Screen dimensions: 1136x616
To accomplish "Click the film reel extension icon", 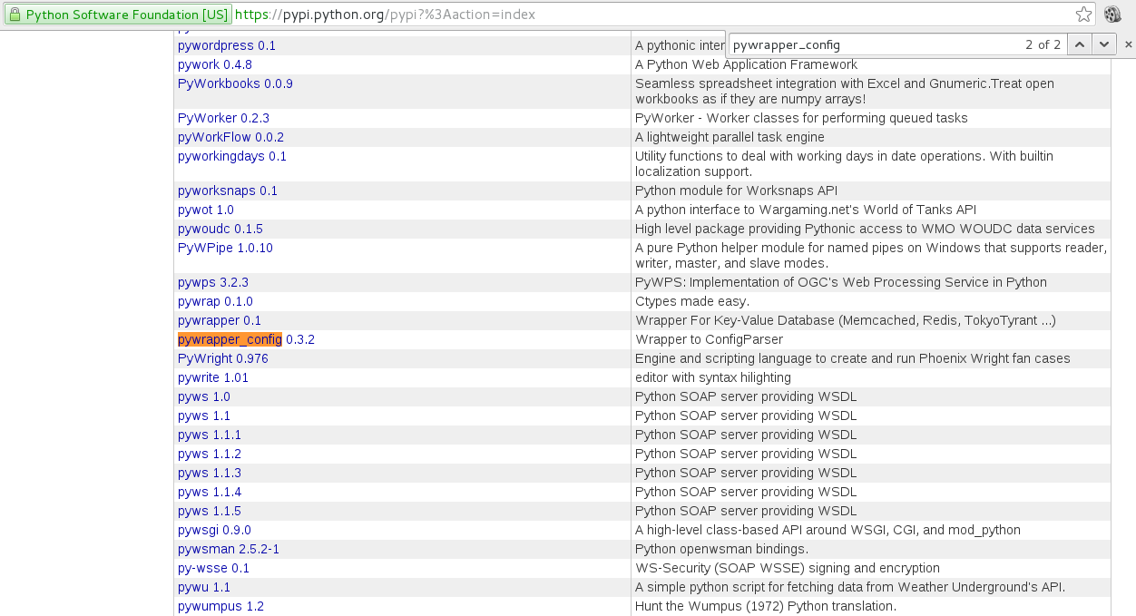I will pos(1113,15).
